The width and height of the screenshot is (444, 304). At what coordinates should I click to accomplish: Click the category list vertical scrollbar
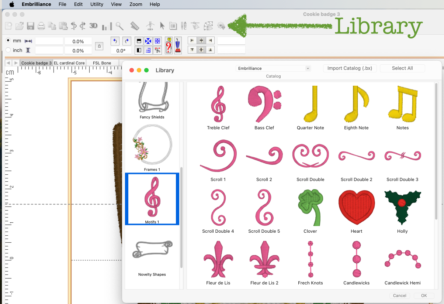[181, 218]
